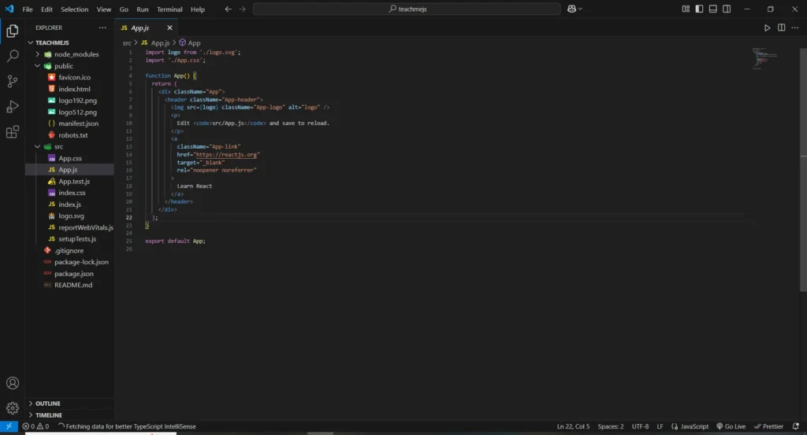Open Explorer Views and More Actions ellipsis
The width and height of the screenshot is (807, 435).
[x=102, y=28]
